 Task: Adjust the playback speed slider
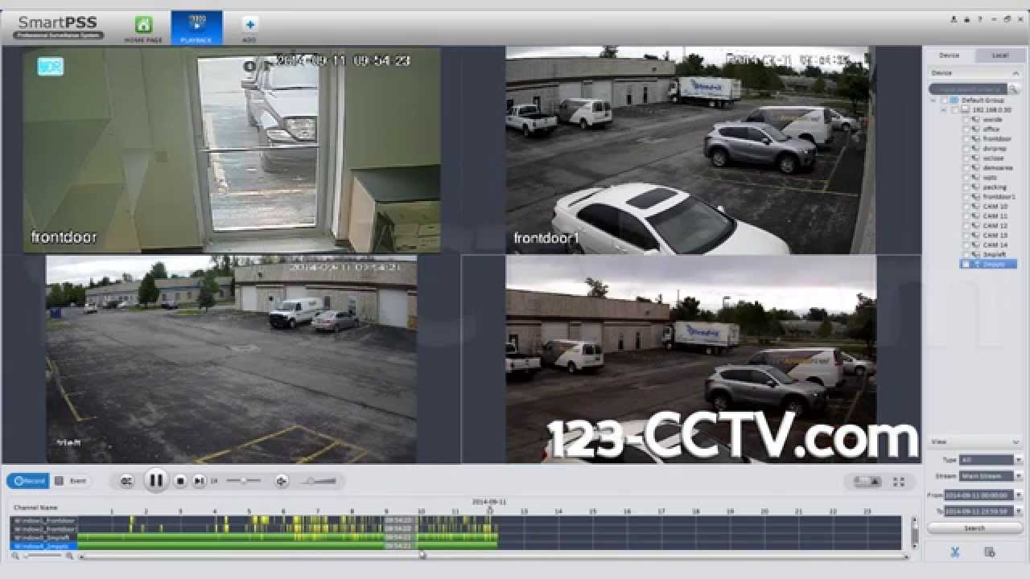pyautogui.click(x=243, y=481)
